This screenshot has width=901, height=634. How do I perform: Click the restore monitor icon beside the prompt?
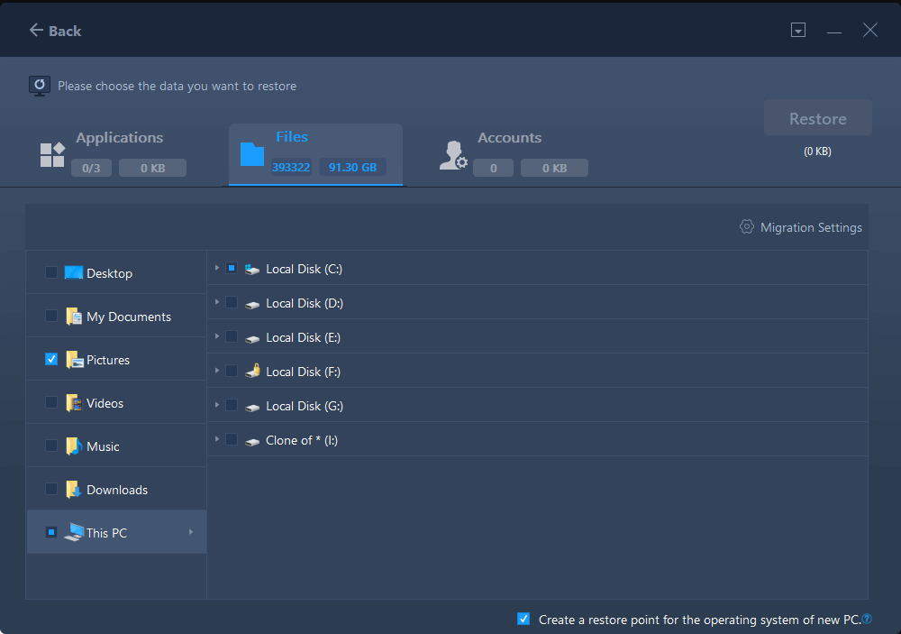pos(39,87)
